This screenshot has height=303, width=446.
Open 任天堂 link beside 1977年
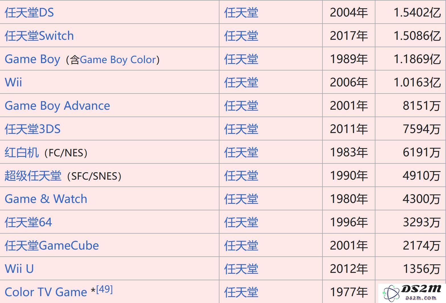[x=241, y=292]
